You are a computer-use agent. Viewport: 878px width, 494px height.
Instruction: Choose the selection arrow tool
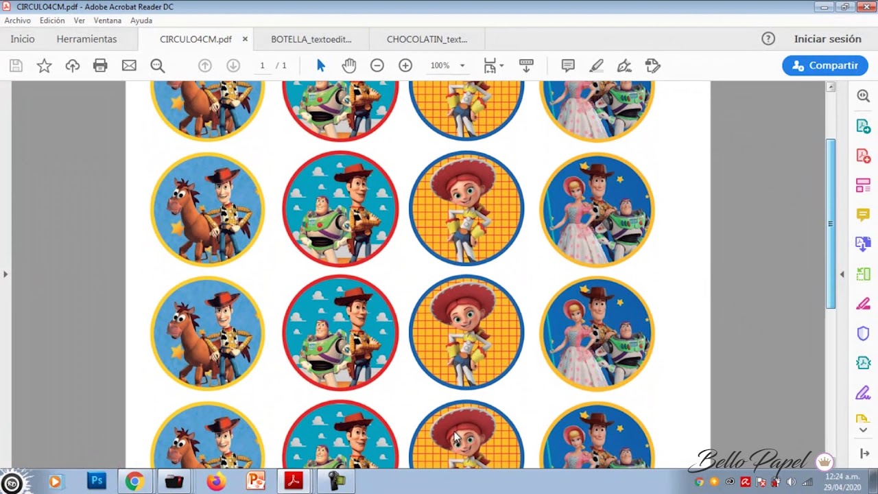pos(321,66)
